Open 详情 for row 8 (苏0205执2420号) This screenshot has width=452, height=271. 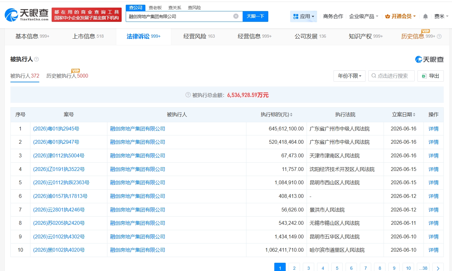coord(434,223)
